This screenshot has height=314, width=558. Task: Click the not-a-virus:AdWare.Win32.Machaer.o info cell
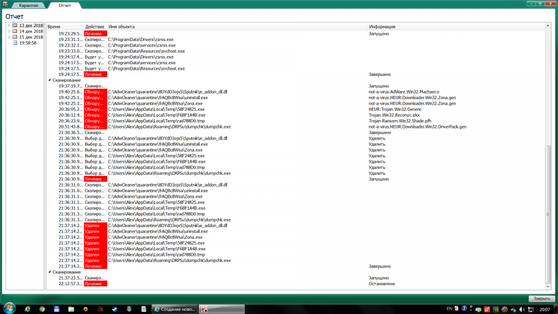tap(404, 92)
